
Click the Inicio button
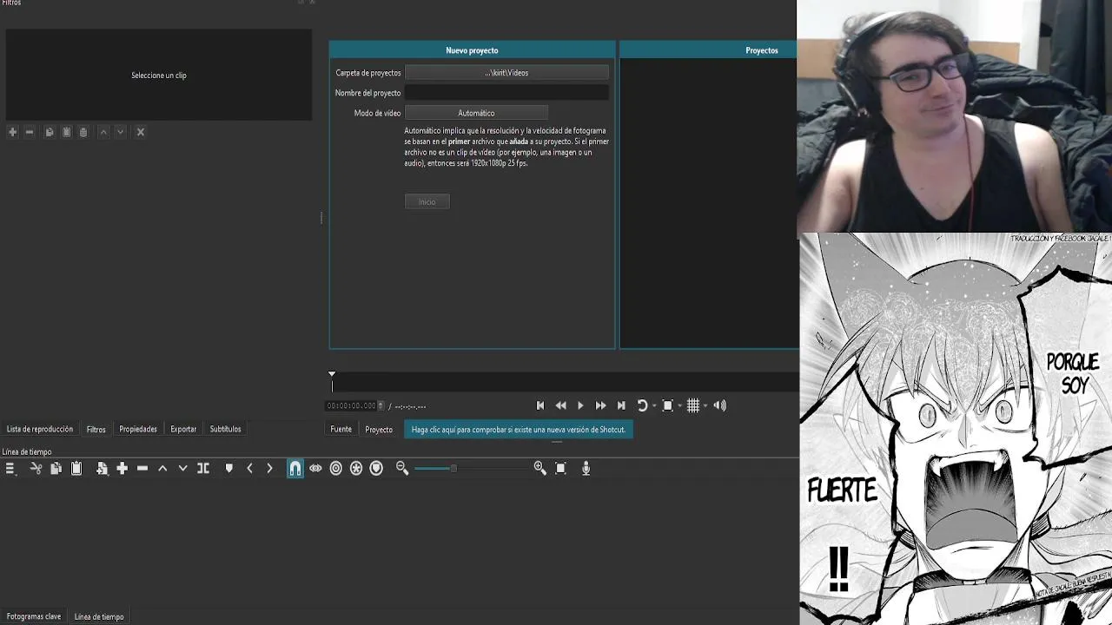click(427, 201)
